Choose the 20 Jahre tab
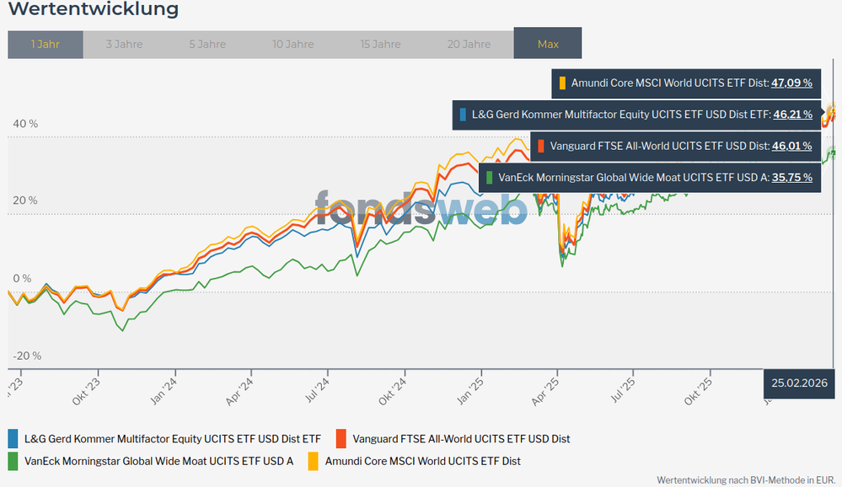The height and width of the screenshot is (487, 842). [x=469, y=44]
